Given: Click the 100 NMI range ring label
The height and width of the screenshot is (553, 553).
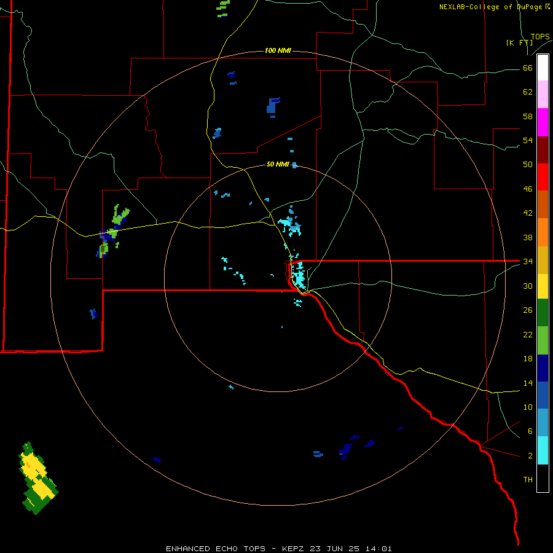Looking at the screenshot, I should [278, 51].
